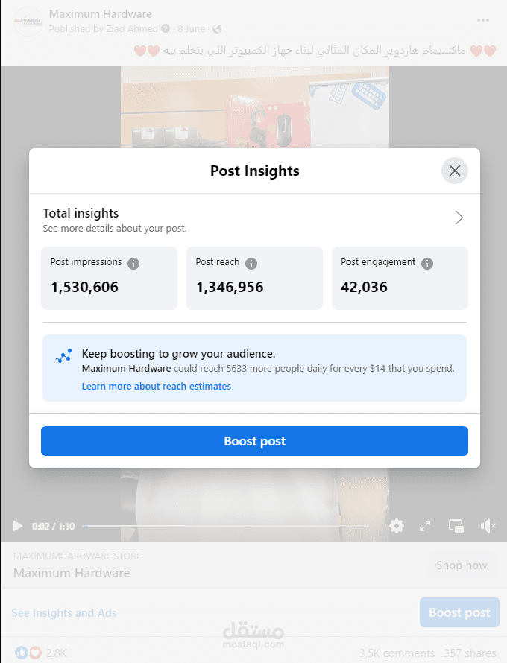This screenshot has width=507, height=663.
Task: Play the video
Action: [18, 526]
